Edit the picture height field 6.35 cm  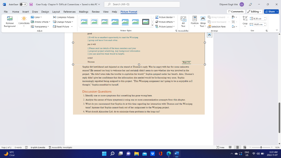pos(258,19)
